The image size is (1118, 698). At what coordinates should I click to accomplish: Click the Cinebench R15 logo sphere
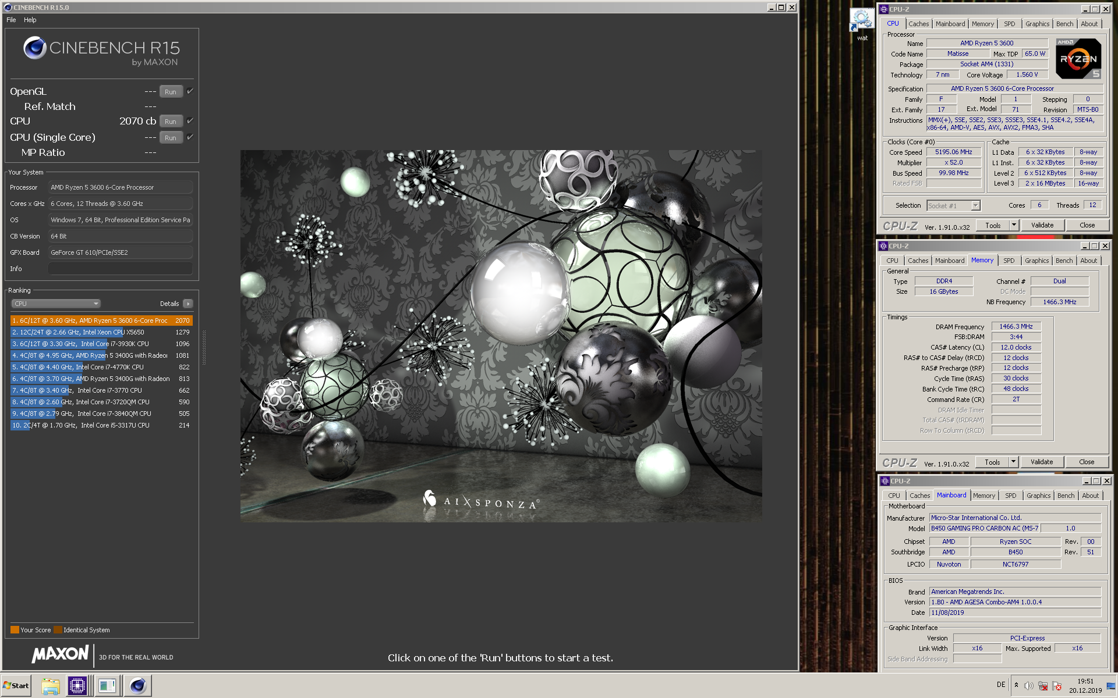point(35,48)
